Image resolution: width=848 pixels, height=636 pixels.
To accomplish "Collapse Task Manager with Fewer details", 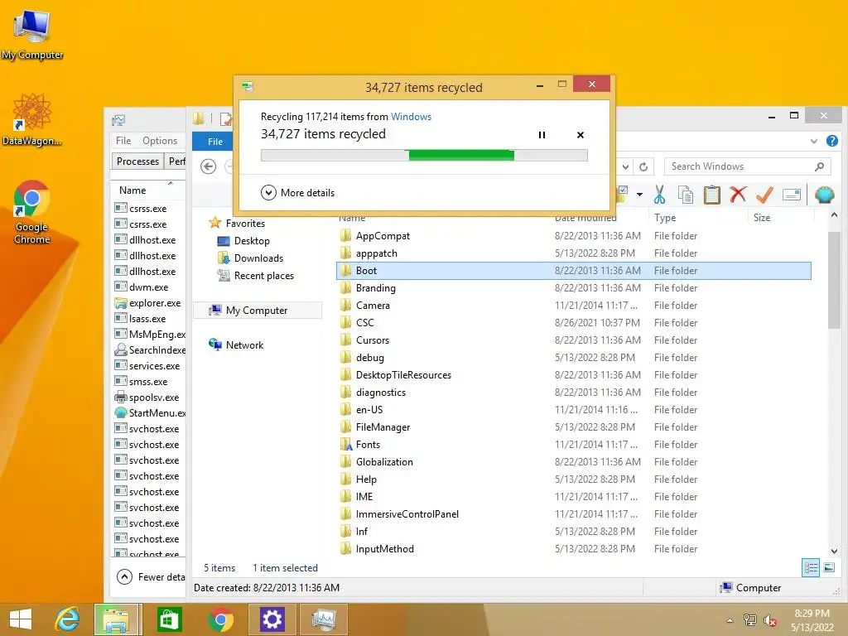I will tap(151, 577).
